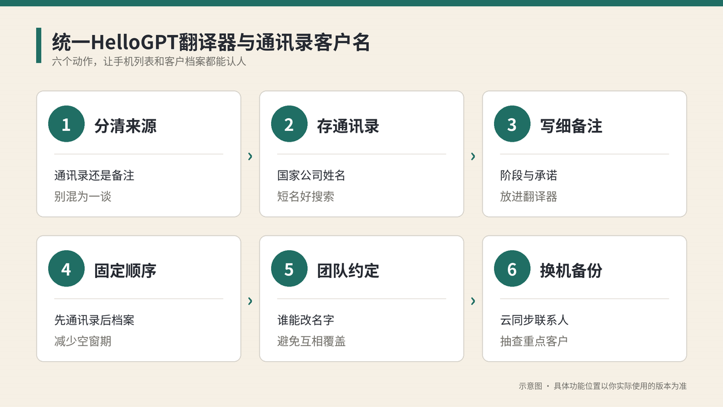Screen dimensions: 723x407
Task: Click the number 6 circle badge
Action: pyautogui.click(x=512, y=270)
